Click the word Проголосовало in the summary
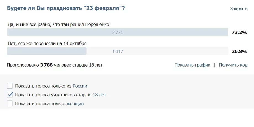The image size is (254, 127). click(x=23, y=65)
